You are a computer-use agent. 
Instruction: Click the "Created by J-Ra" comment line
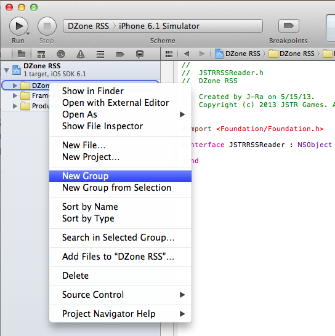pyautogui.click(x=257, y=97)
